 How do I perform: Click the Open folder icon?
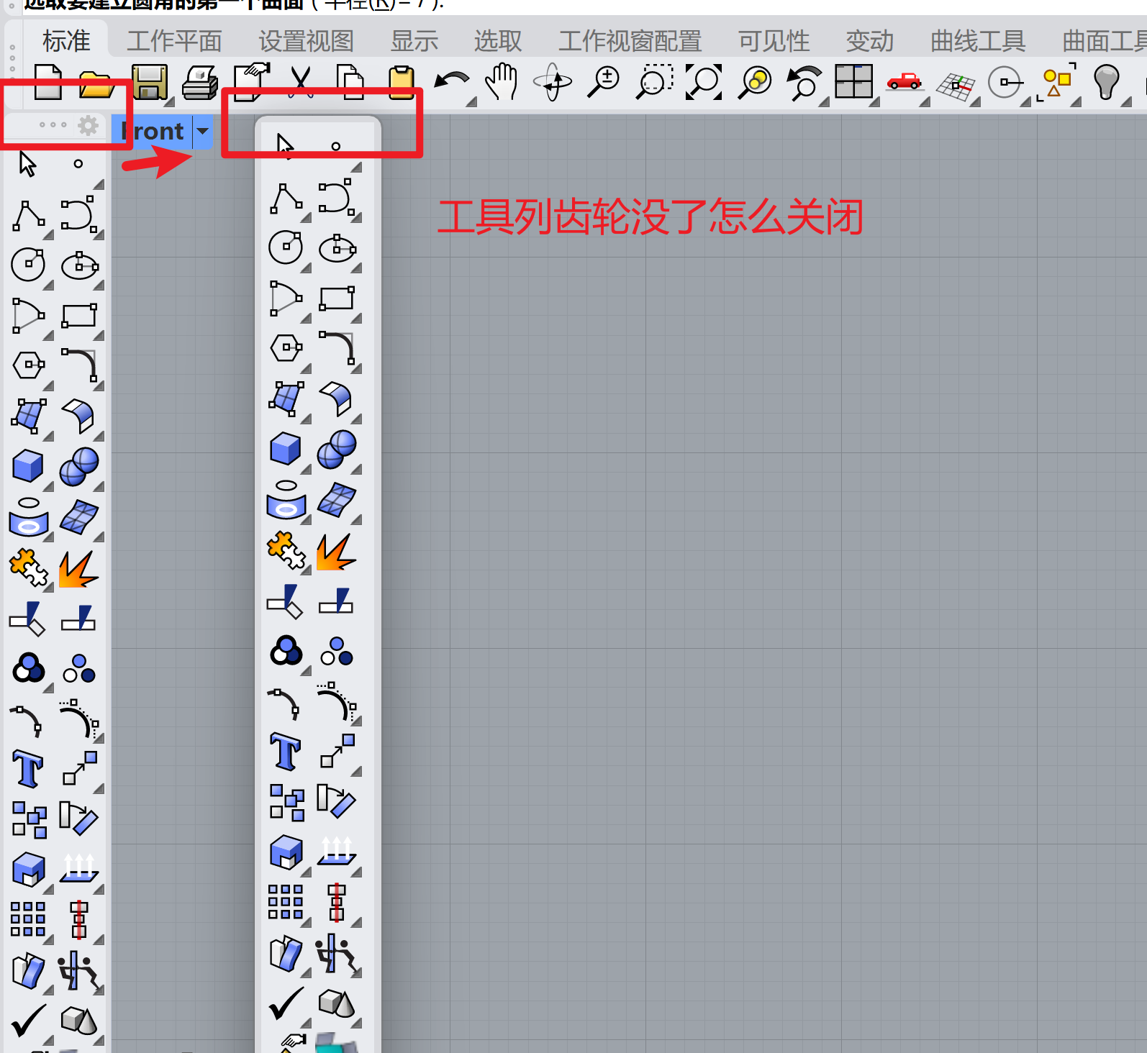(x=96, y=83)
